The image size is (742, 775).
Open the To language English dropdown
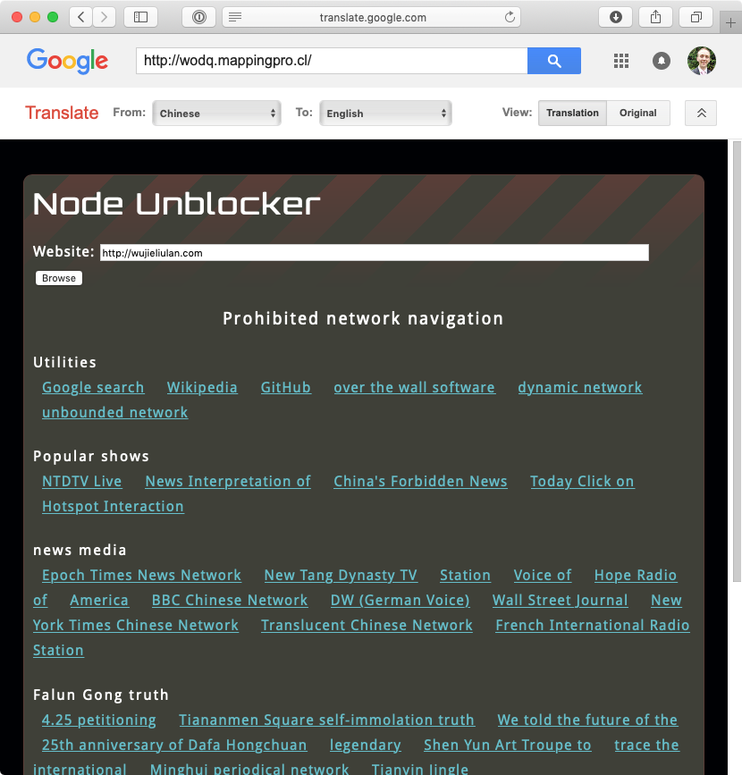pos(385,114)
